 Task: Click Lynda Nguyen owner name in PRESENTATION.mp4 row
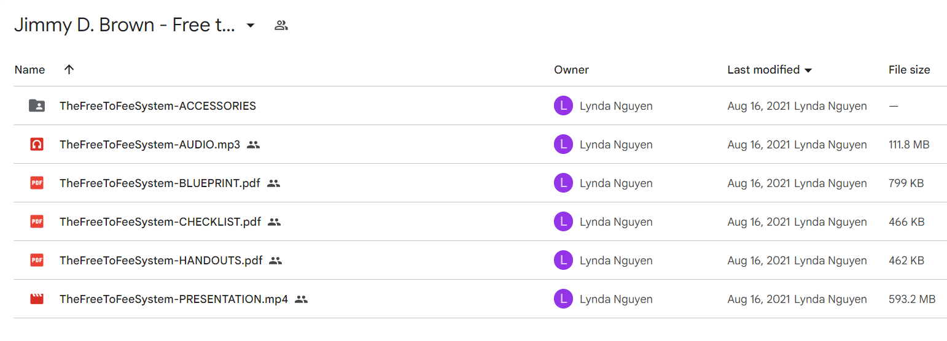pos(616,299)
